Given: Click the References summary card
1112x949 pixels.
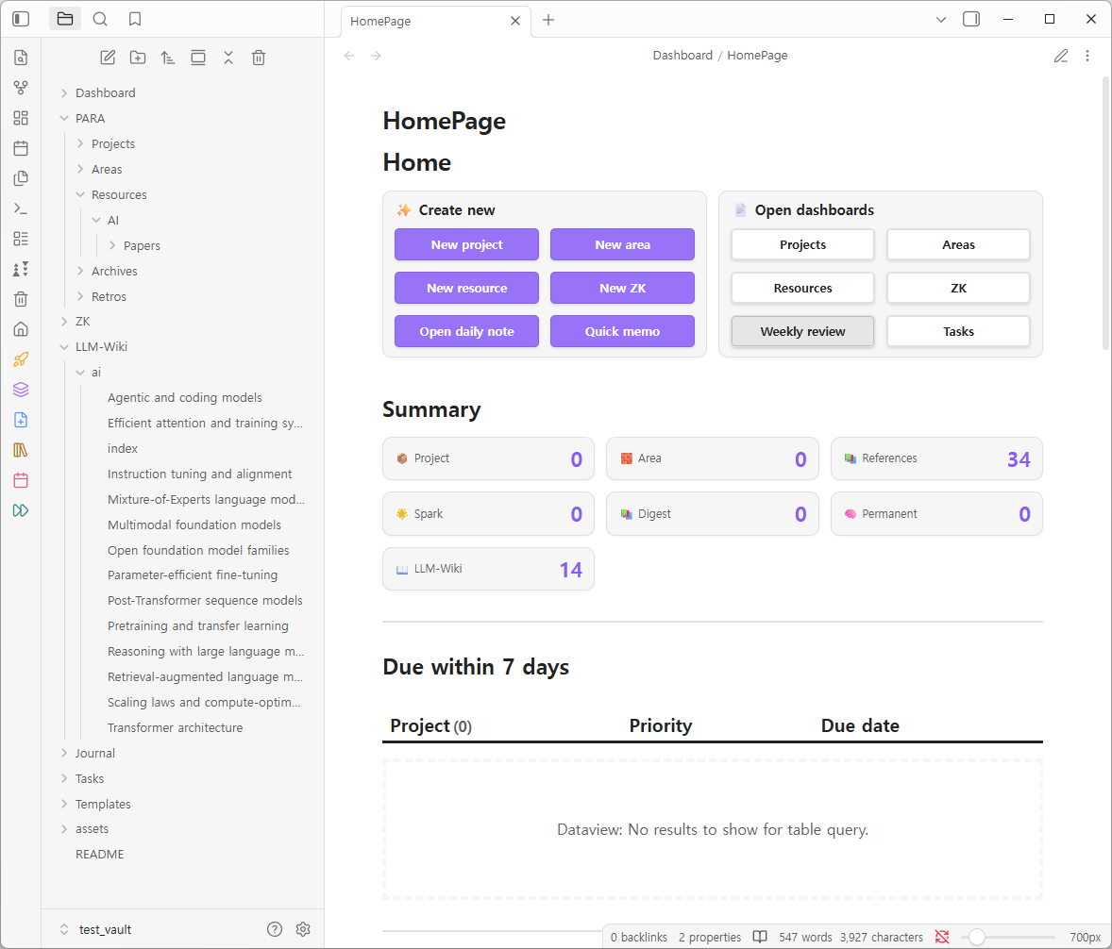Looking at the screenshot, I should coord(936,458).
